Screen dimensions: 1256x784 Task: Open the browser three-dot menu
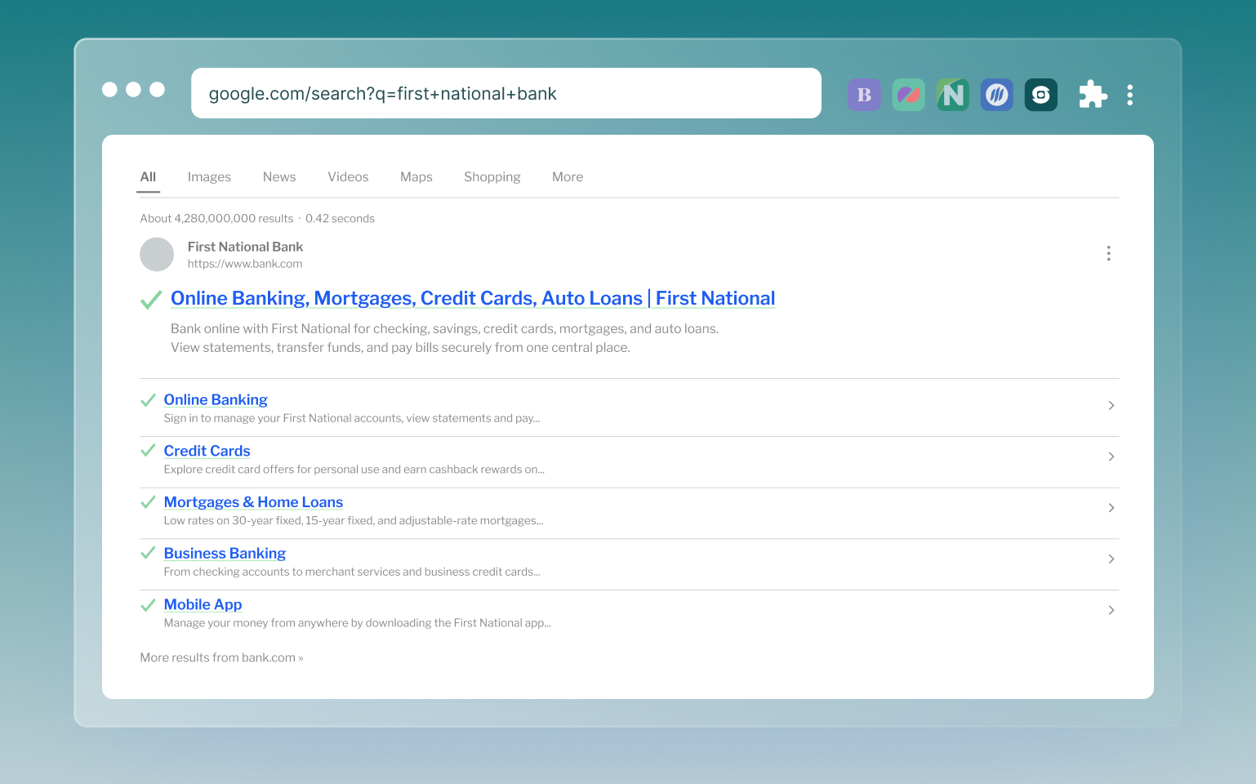(1130, 95)
